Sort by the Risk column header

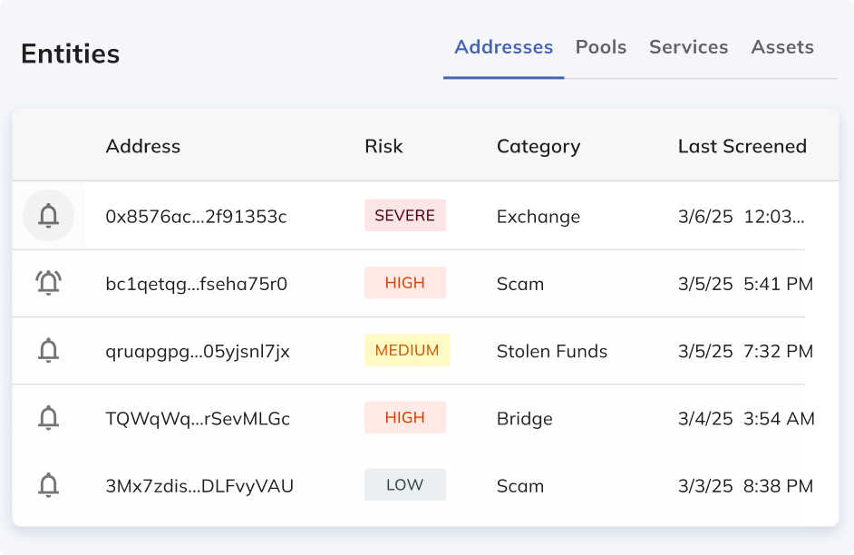pos(383,146)
